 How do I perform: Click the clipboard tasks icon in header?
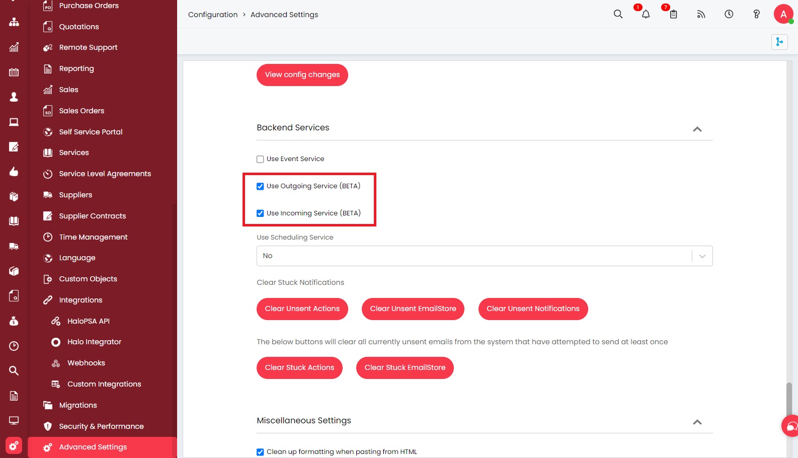[673, 14]
